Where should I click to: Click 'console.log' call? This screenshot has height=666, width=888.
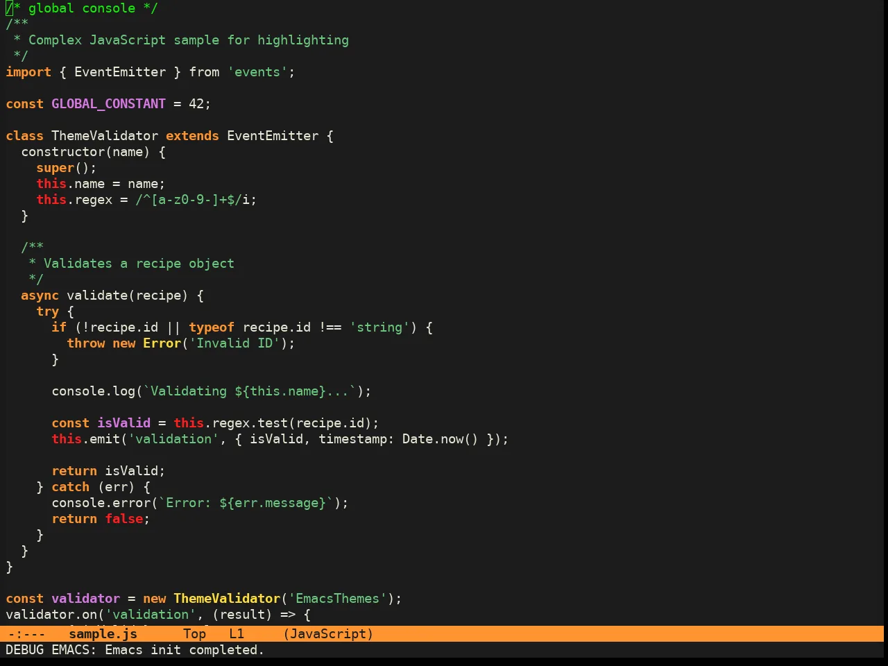pyautogui.click(x=94, y=391)
